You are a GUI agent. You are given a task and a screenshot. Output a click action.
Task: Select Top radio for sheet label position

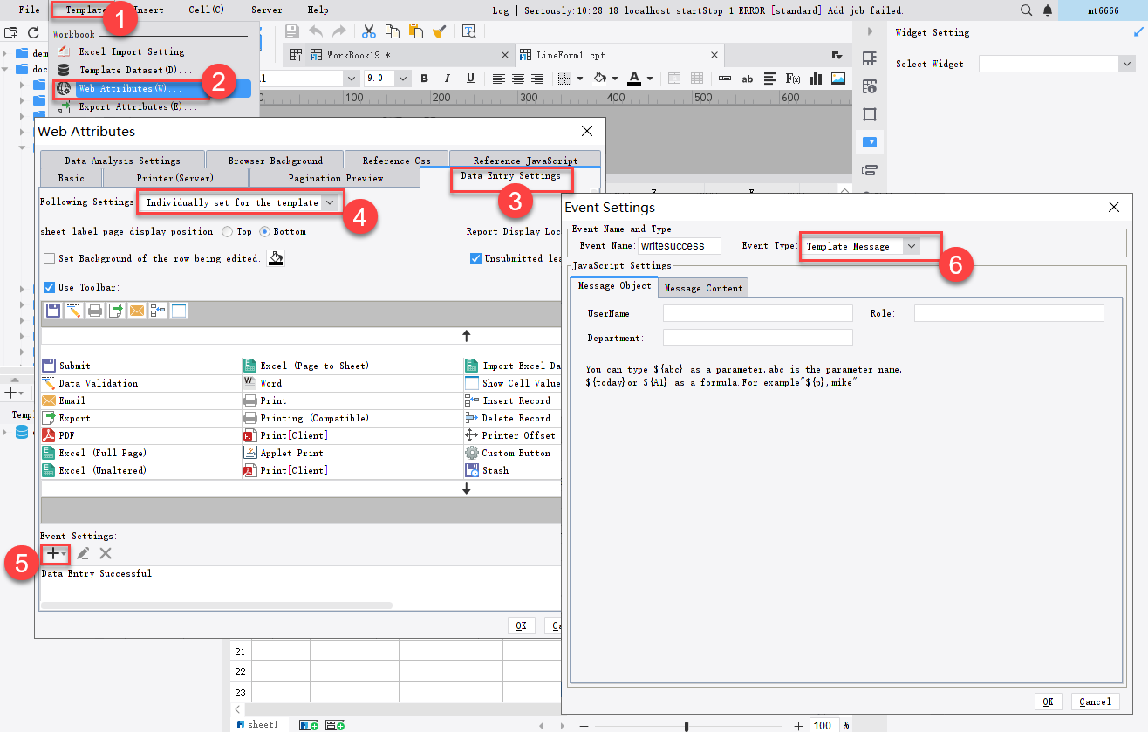[227, 232]
